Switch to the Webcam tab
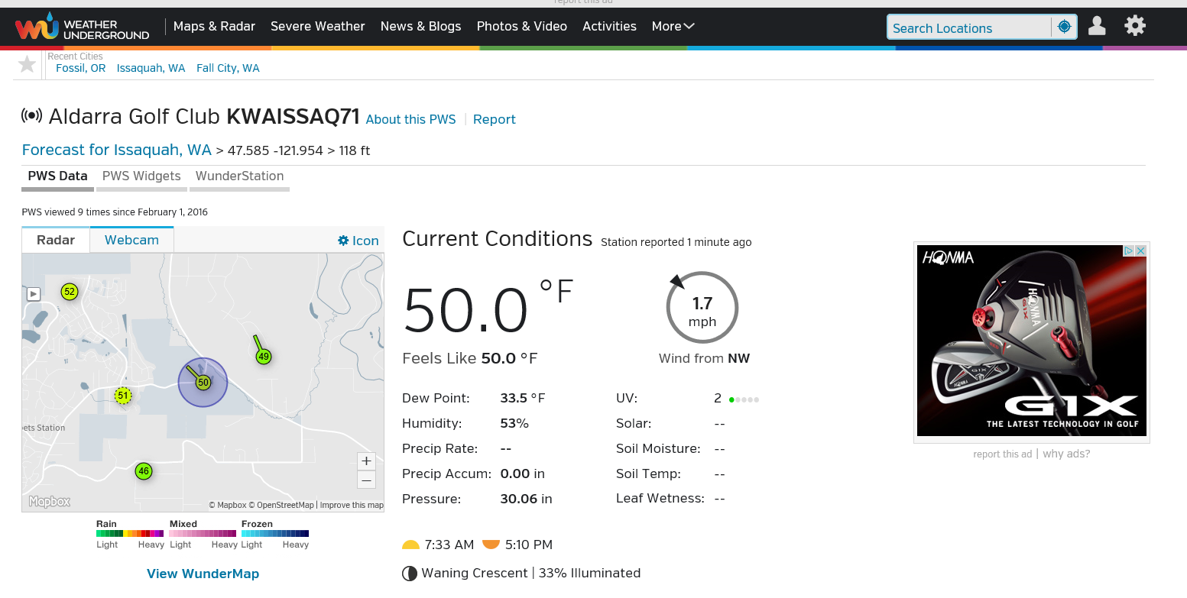This screenshot has height=598, width=1187. (131, 239)
